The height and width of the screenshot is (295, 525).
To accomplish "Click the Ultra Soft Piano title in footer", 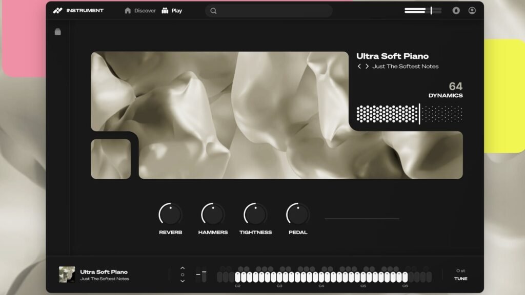I will (104, 271).
